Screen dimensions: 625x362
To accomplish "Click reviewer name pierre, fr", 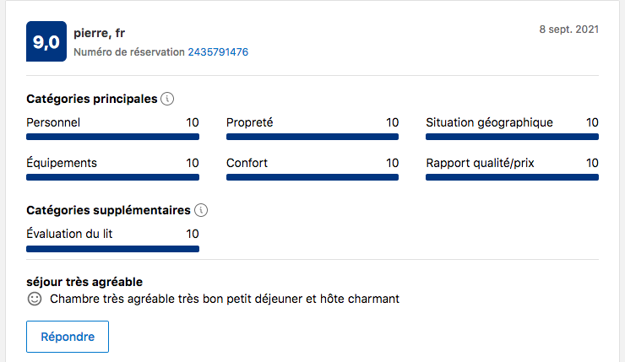I will tap(100, 34).
